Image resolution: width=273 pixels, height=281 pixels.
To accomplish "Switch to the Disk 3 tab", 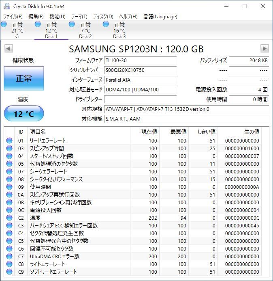I will point(119,30).
